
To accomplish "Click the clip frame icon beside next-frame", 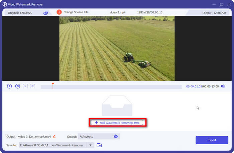I will pos(32,86).
